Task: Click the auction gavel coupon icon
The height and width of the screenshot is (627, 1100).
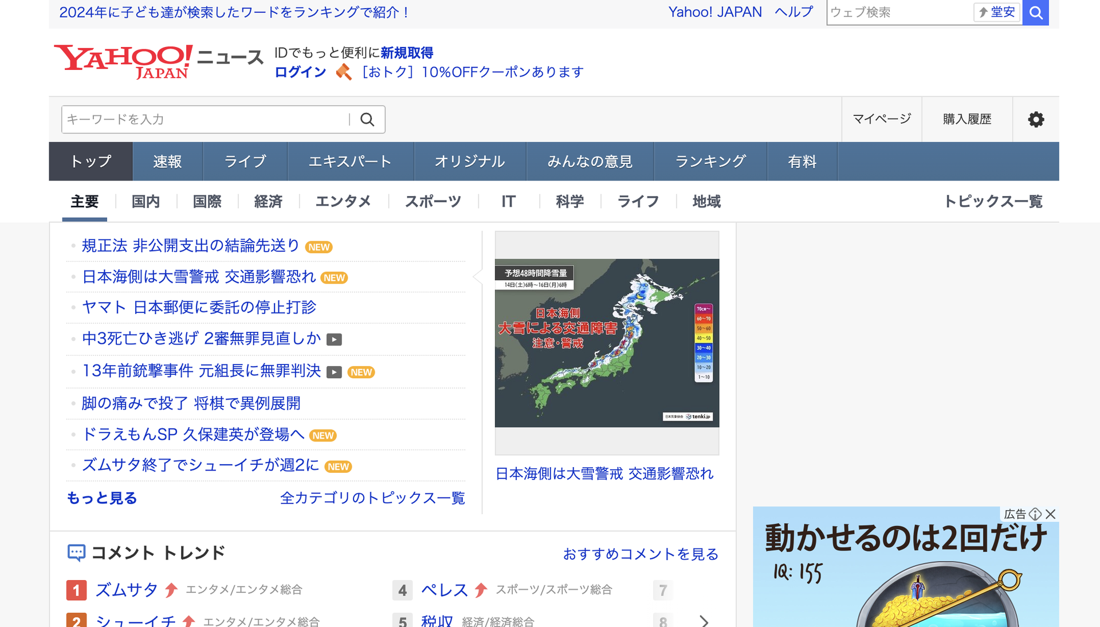Action: tap(344, 72)
